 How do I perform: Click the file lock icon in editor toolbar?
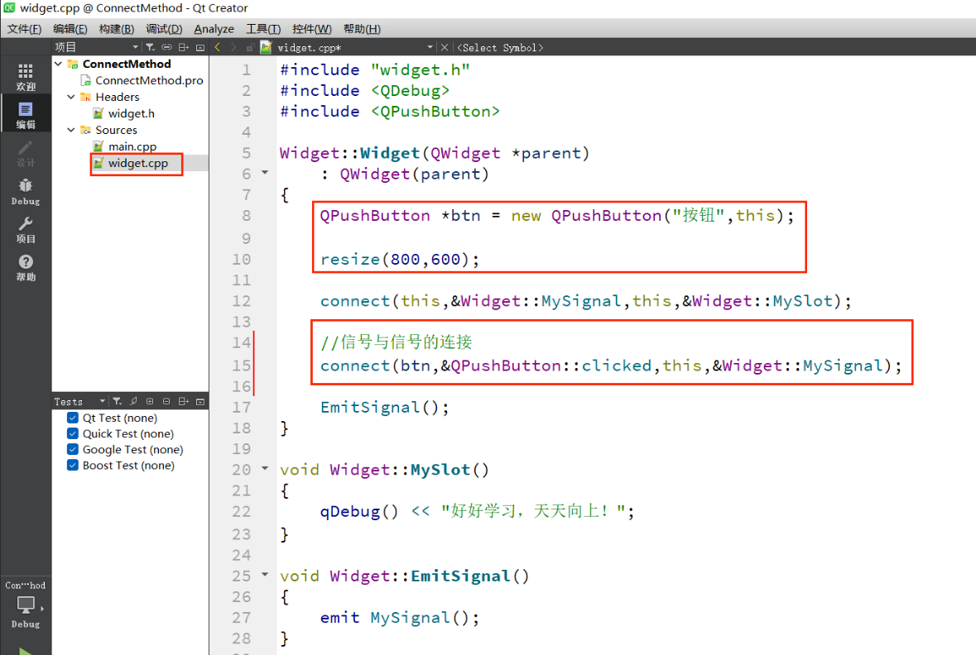(249, 47)
